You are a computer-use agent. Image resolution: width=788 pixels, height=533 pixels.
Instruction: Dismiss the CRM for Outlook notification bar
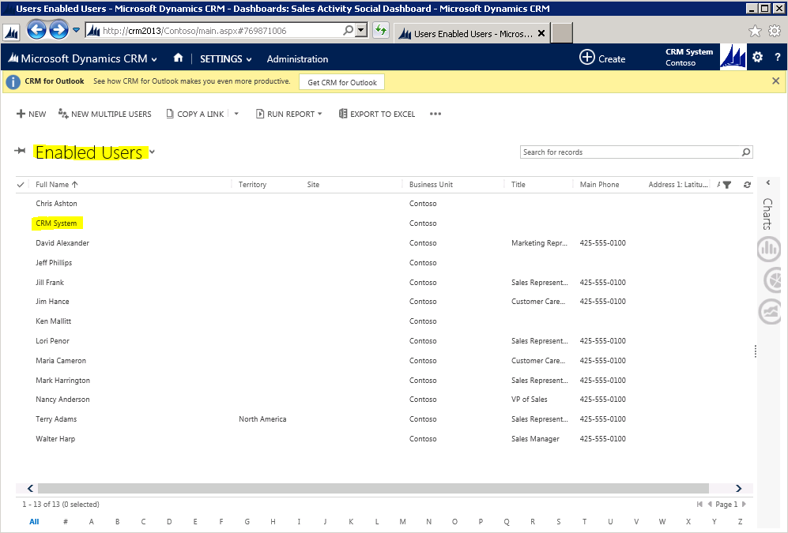[x=775, y=81]
